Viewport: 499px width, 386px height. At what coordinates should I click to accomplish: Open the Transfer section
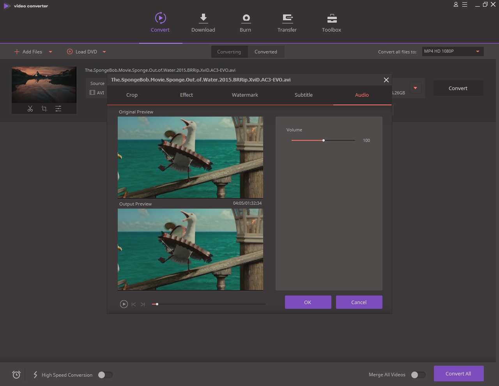(x=287, y=22)
